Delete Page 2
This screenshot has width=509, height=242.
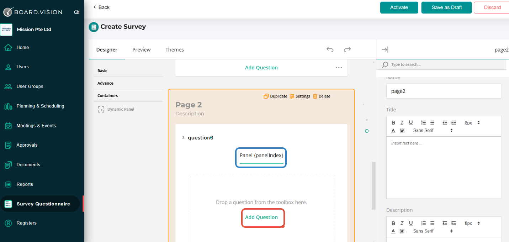click(322, 96)
